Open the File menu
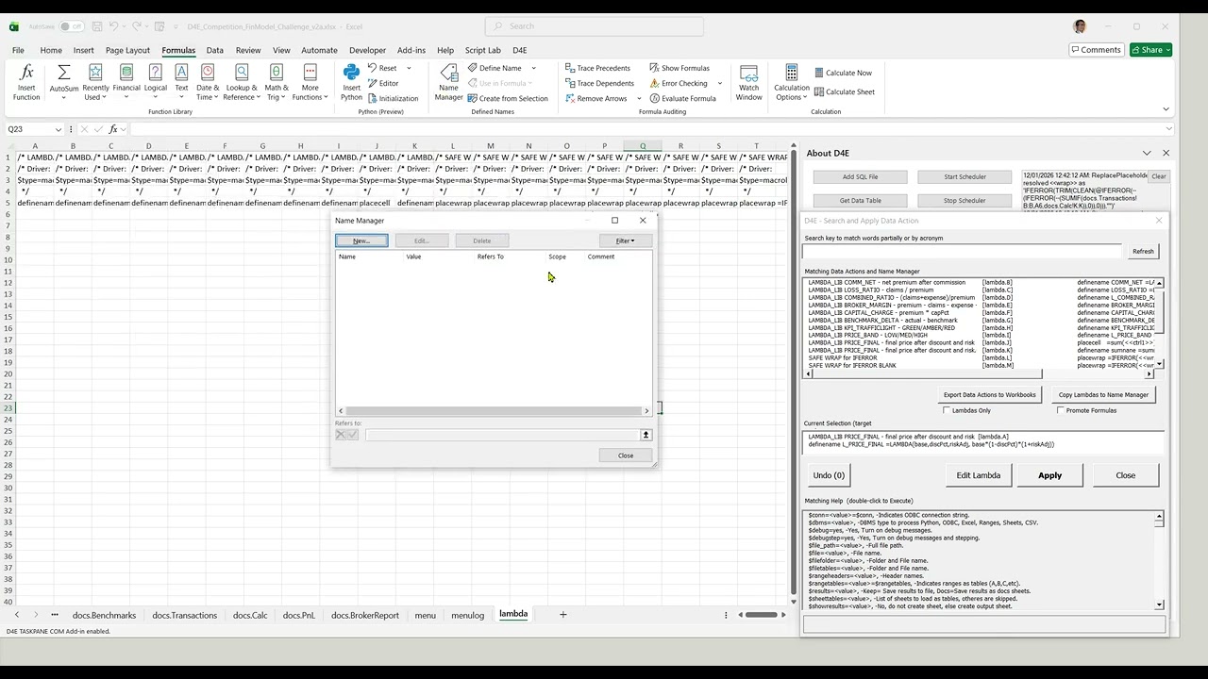This screenshot has height=679, width=1208. [18, 50]
